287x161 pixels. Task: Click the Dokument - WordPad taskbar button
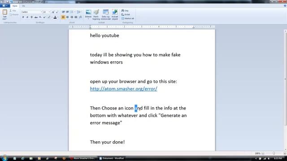point(112,158)
